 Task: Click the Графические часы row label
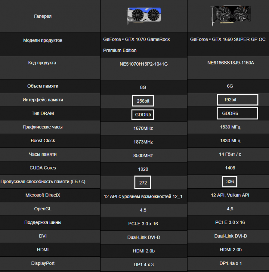[43, 127]
